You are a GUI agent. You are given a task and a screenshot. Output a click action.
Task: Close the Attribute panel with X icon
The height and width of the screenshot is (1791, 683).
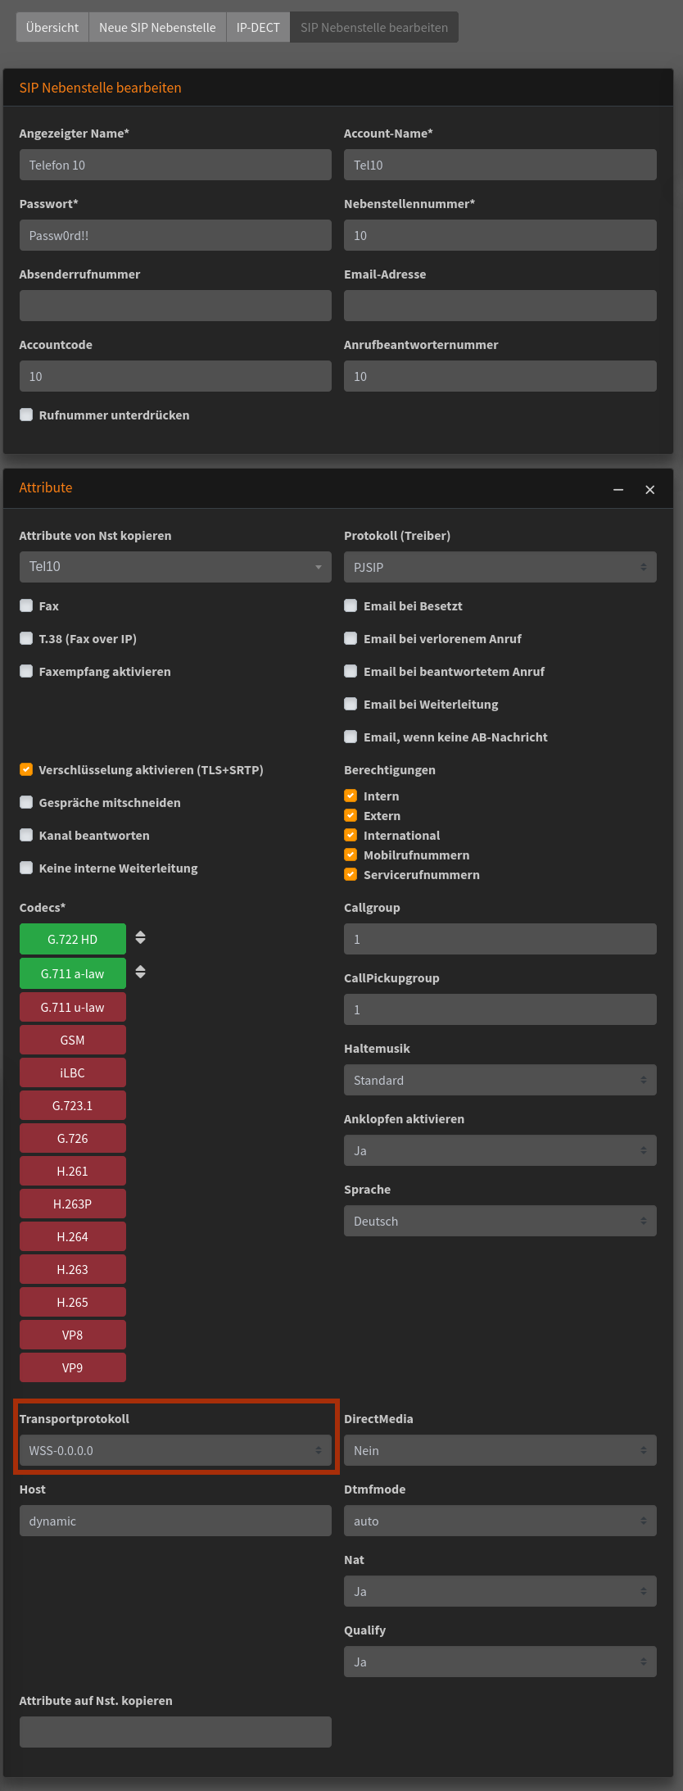coord(650,489)
